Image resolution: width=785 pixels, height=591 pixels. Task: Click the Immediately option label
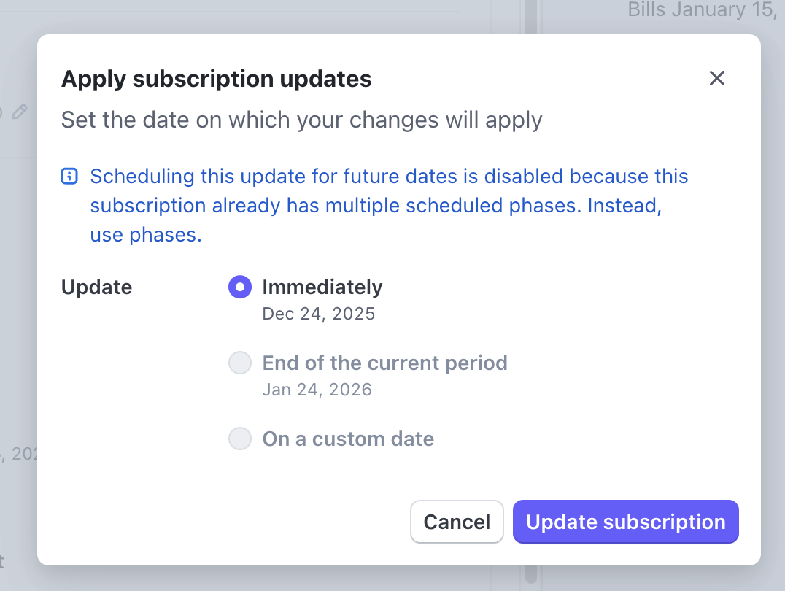pyautogui.click(x=322, y=287)
